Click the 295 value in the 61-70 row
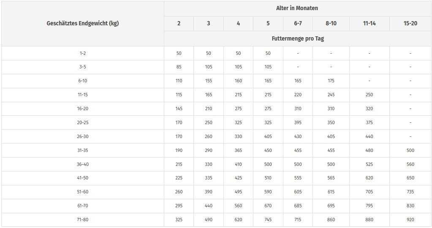The height and width of the screenshot is (228, 432). (179, 206)
